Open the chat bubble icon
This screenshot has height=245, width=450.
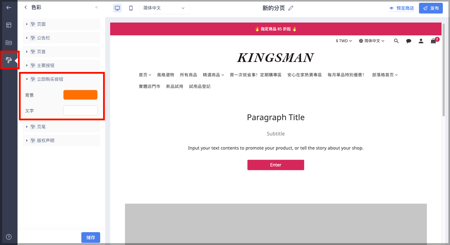tap(409, 41)
